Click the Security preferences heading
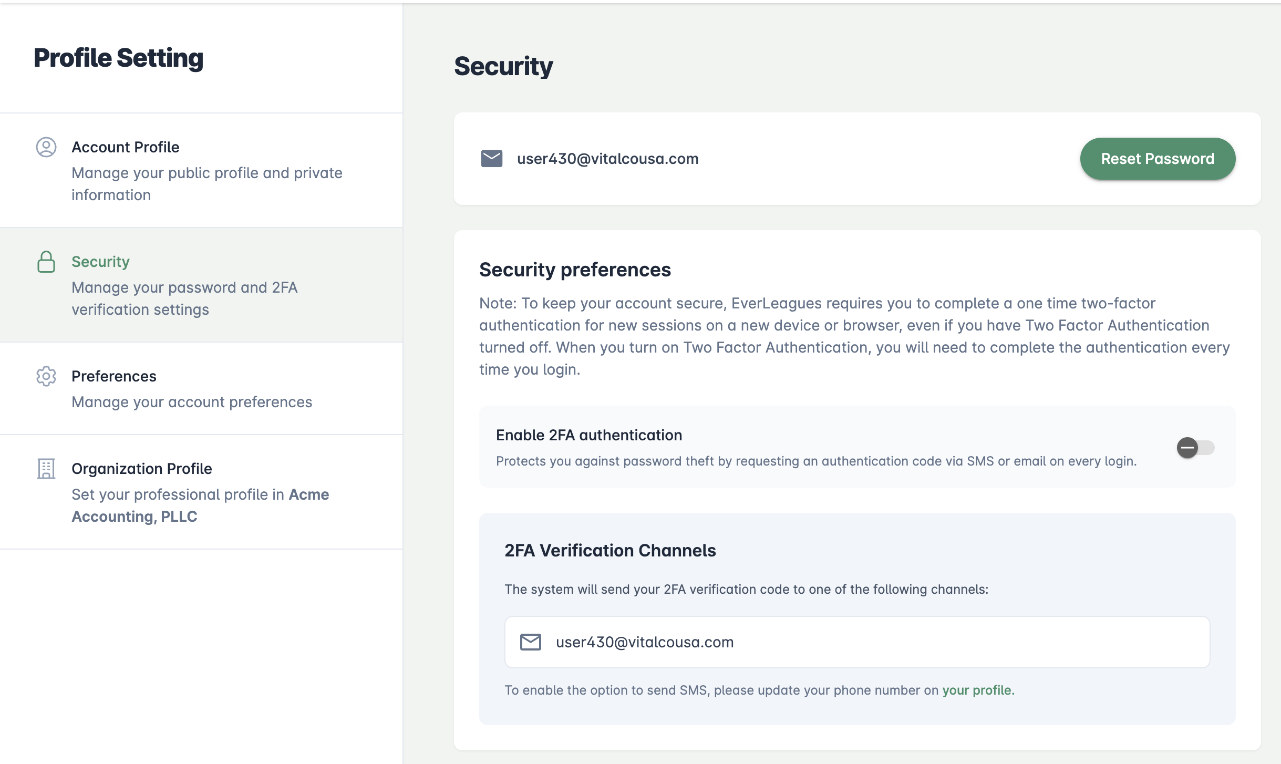Image resolution: width=1281 pixels, height=764 pixels. pos(575,270)
